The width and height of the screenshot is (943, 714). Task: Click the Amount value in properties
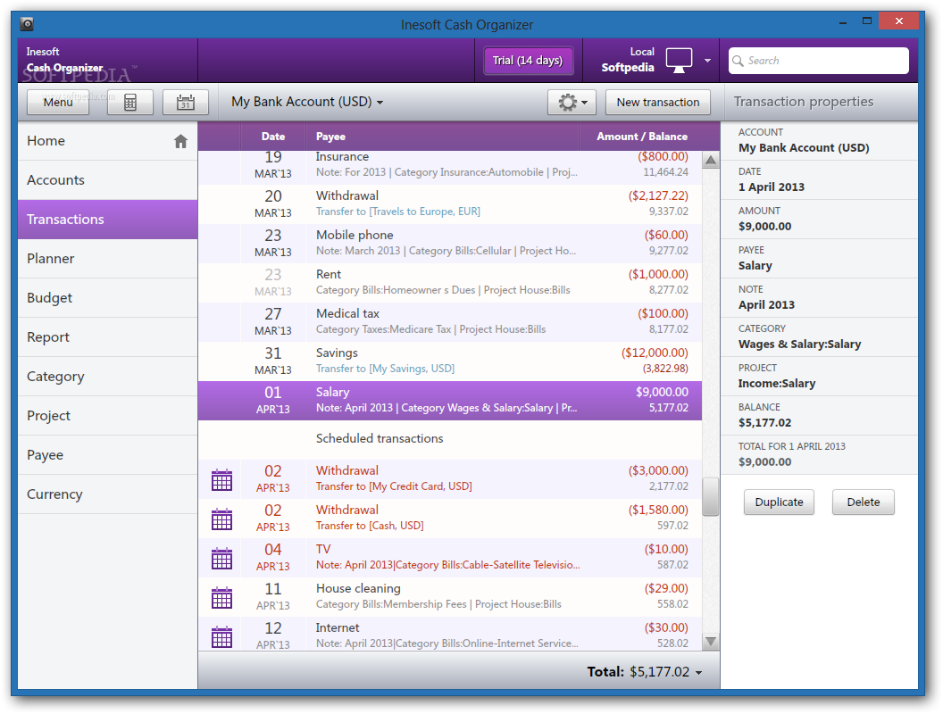764,227
